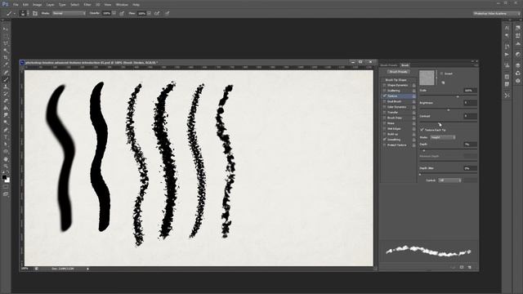The height and width of the screenshot is (294, 523).
Task: Toggle Quick Mask mode in toolbox
Action: tap(6, 187)
